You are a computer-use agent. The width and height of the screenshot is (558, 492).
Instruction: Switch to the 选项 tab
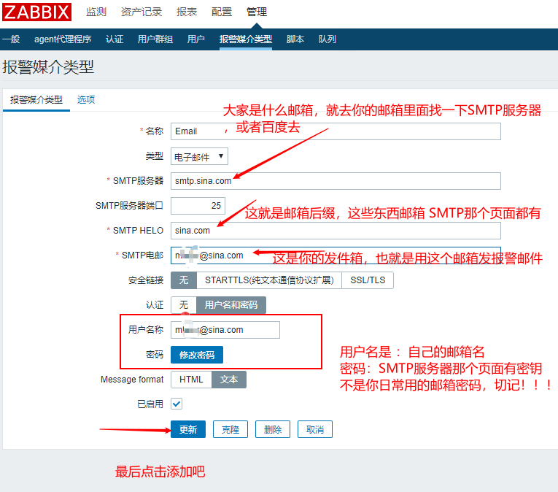click(86, 100)
